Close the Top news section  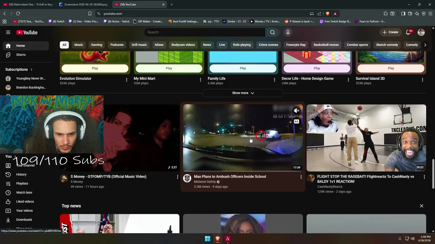[421, 206]
